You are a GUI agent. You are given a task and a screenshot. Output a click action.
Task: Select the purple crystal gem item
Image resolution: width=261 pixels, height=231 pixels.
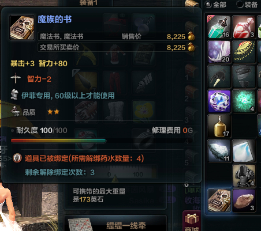click(219, 101)
